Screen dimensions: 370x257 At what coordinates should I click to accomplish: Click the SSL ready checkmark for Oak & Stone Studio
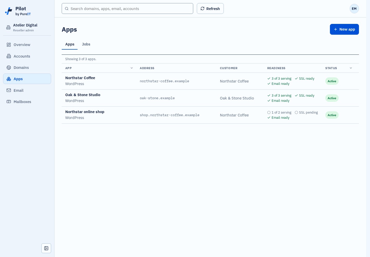296,96
